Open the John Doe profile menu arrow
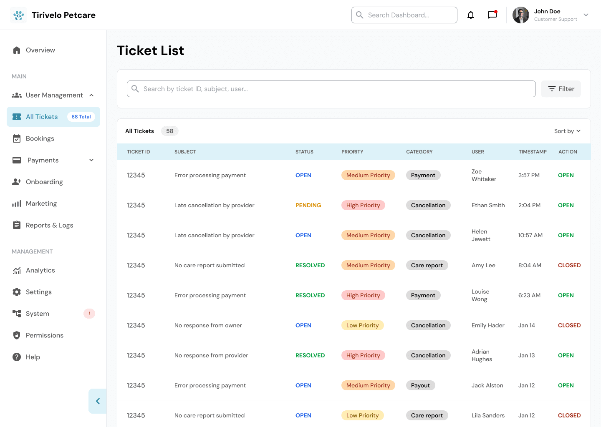This screenshot has height=427, width=601. coord(586,15)
